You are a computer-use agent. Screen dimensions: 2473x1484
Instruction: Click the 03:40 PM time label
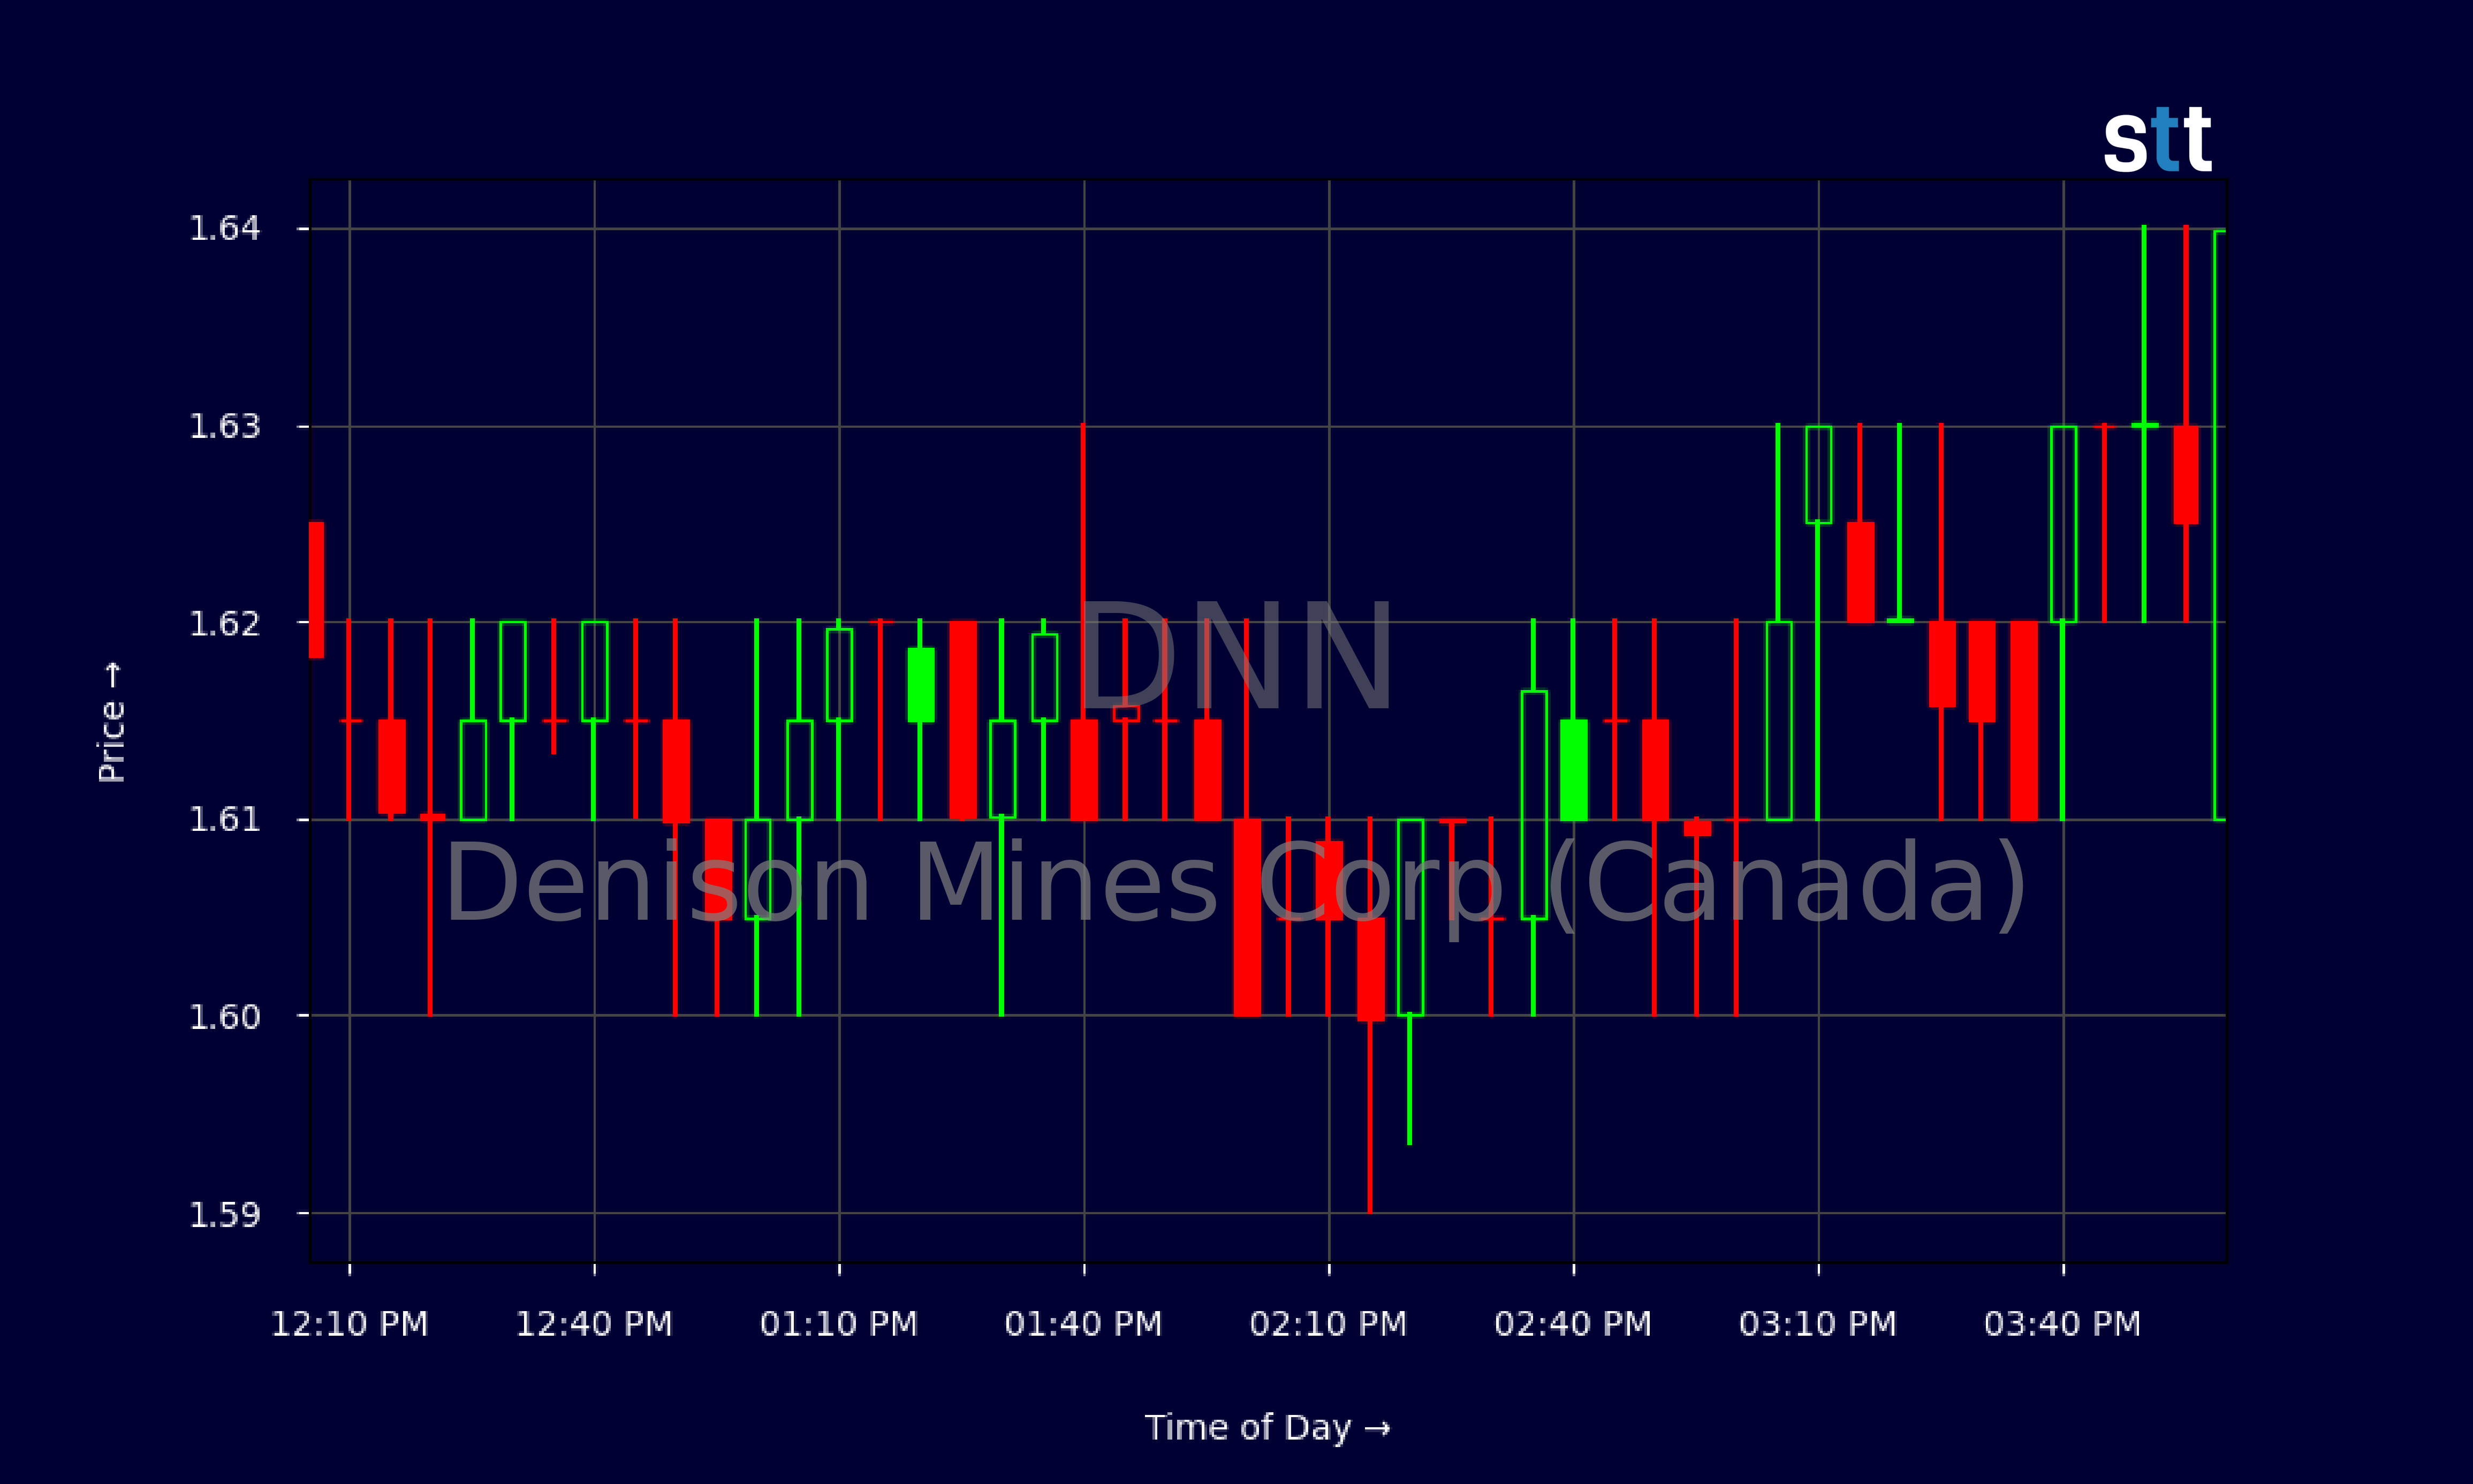2063,1324
